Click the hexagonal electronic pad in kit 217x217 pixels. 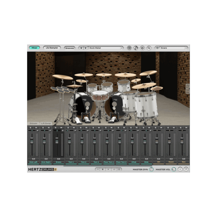coord(63,90)
